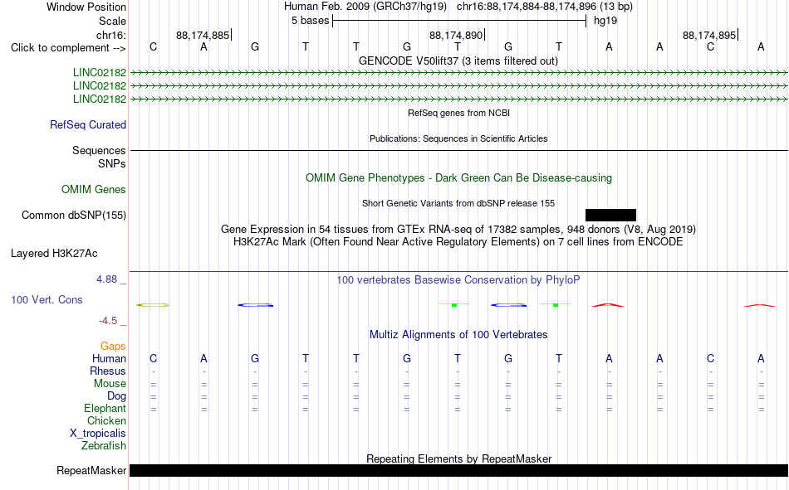This screenshot has width=789, height=490.
Task: Click the 'Click to complement -->' label
Action: click(68, 48)
